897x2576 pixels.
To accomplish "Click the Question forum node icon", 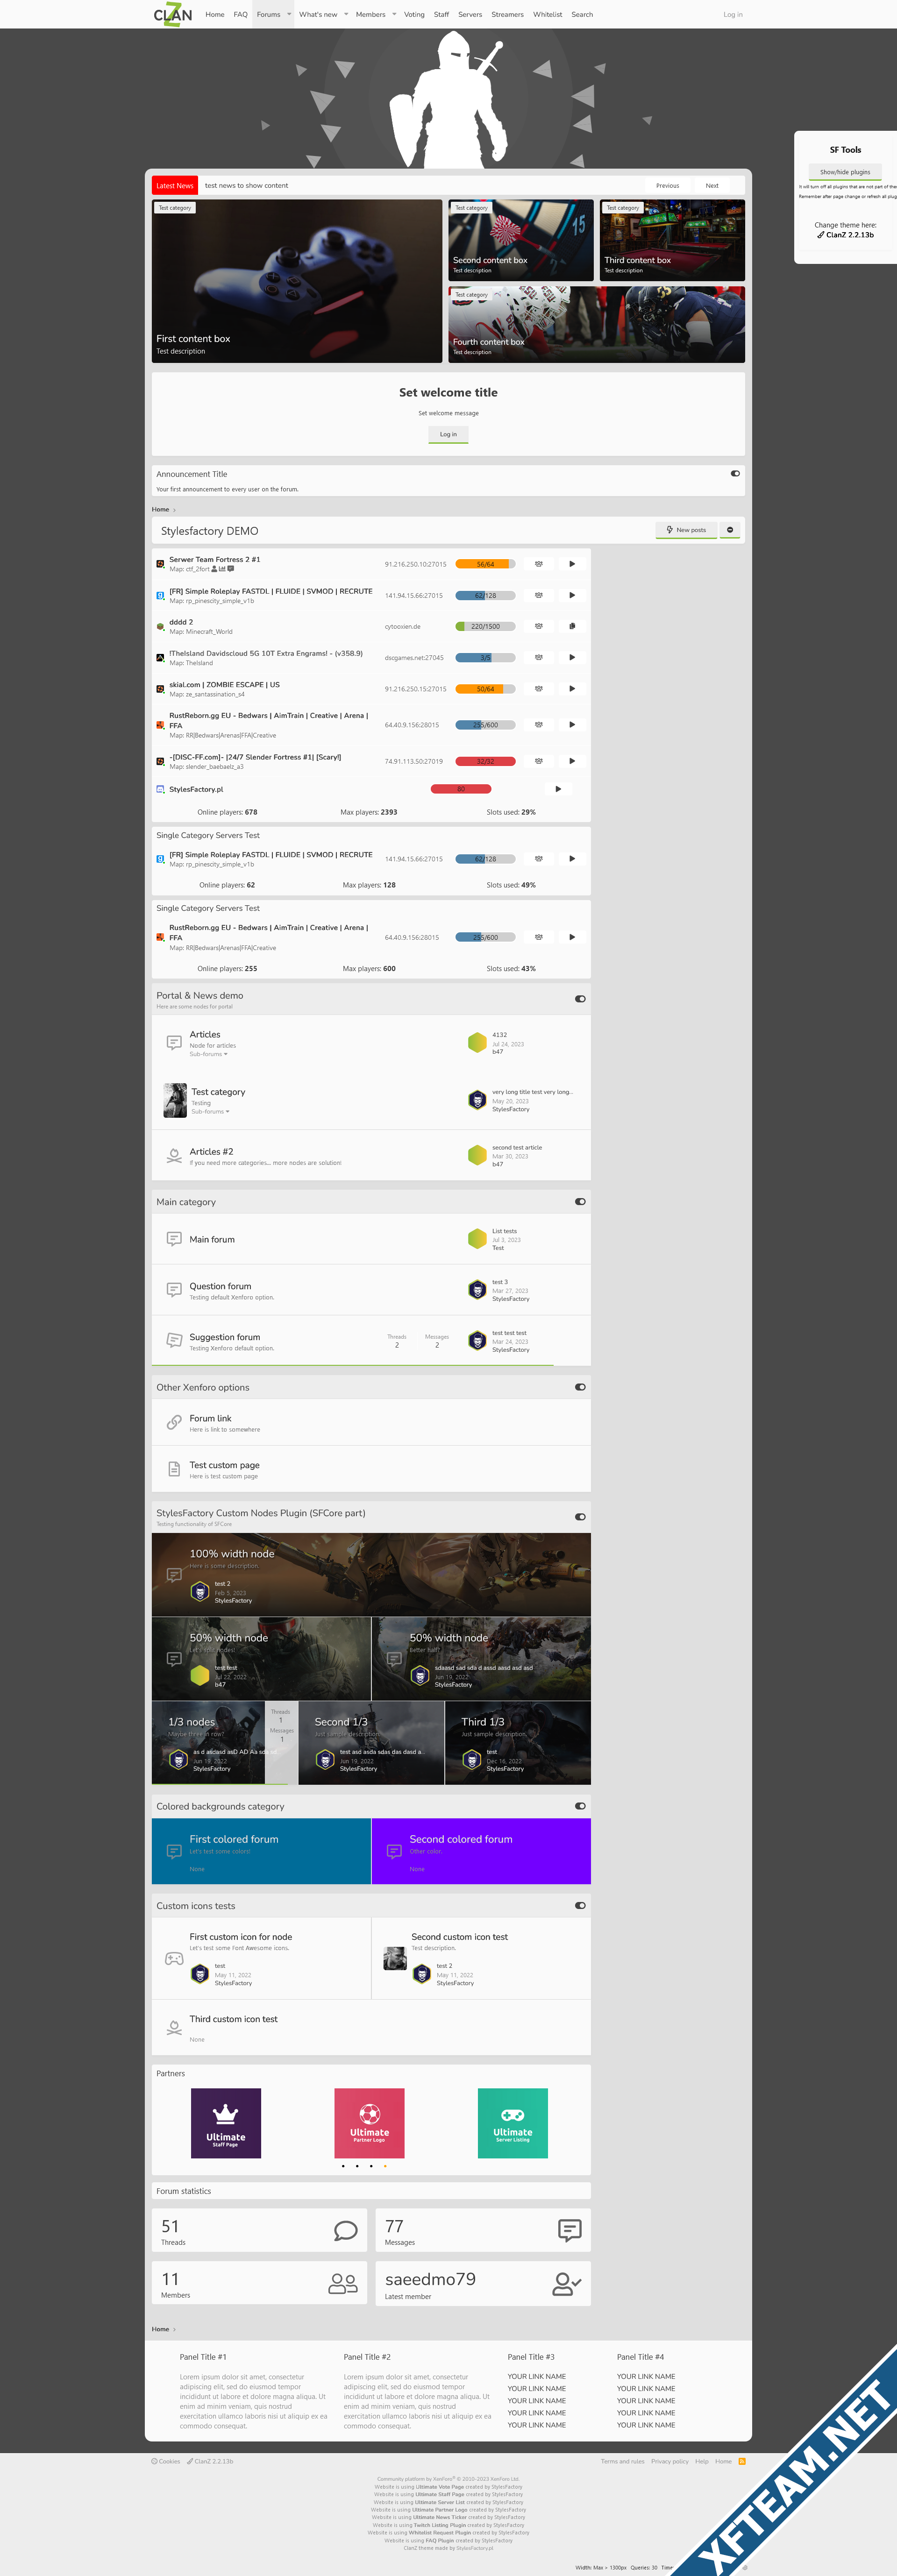I will click(x=174, y=1290).
